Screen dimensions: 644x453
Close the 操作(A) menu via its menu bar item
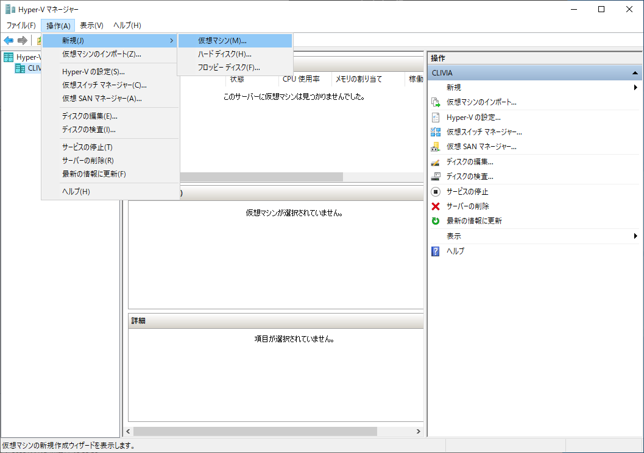[x=58, y=26]
